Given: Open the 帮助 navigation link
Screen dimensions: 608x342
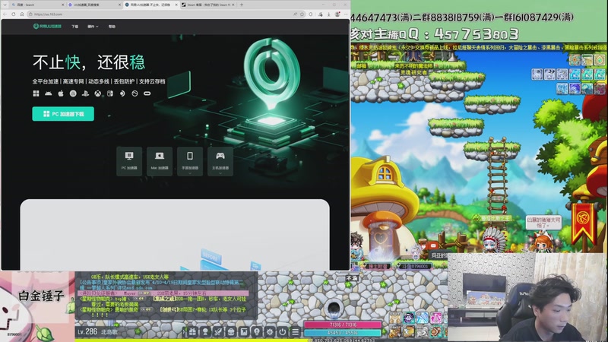Looking at the screenshot, I should [x=112, y=27].
